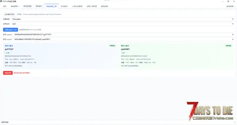The width and height of the screenshot is (237, 125).
Task: Click the auto-detect saves folder button
Action: [9, 14]
